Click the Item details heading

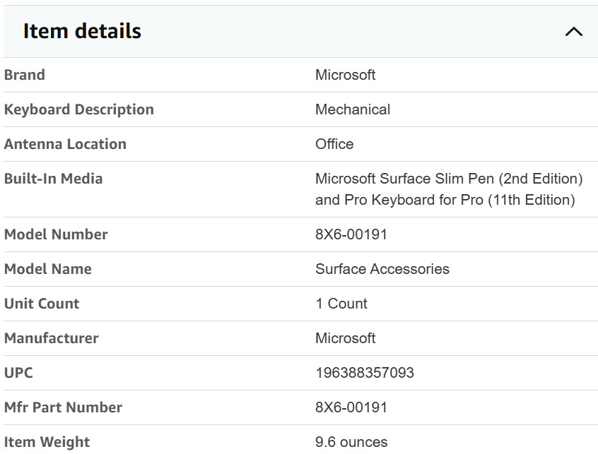(82, 31)
